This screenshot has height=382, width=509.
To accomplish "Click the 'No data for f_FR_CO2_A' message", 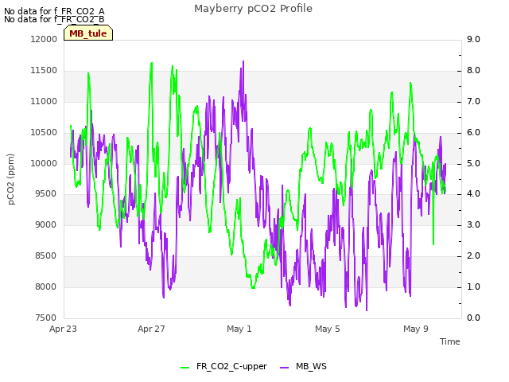I will (x=54, y=11).
